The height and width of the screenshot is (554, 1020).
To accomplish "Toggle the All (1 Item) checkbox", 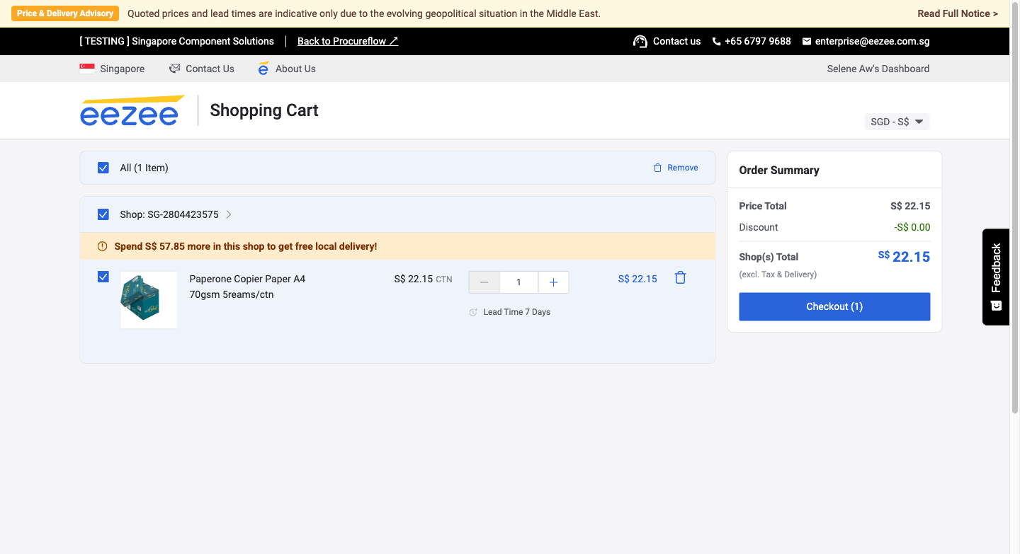I will click(103, 168).
